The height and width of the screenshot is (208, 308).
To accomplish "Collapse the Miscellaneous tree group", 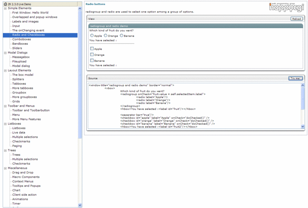I will pos(5,168).
